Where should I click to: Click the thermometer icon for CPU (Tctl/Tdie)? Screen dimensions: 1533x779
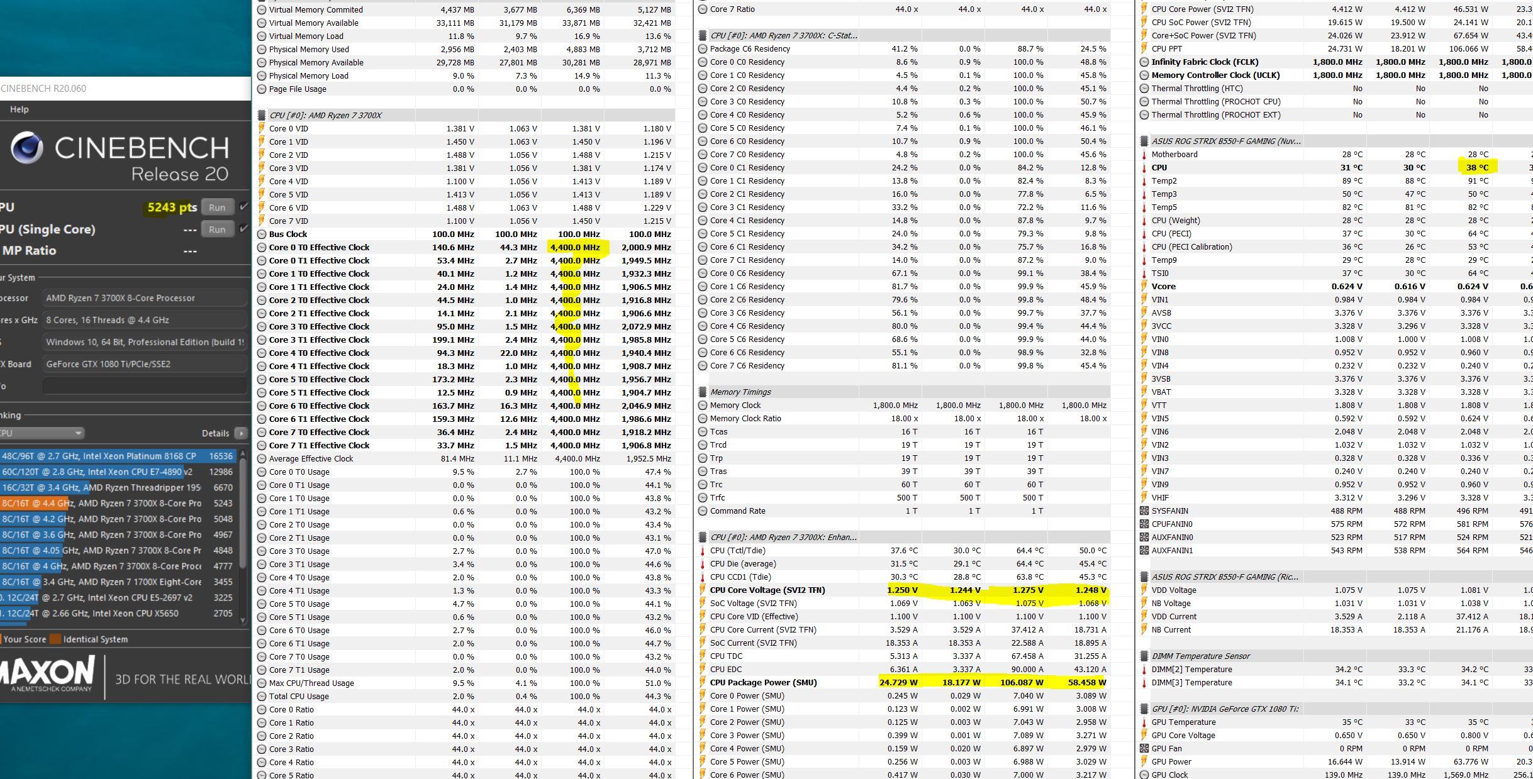(703, 551)
